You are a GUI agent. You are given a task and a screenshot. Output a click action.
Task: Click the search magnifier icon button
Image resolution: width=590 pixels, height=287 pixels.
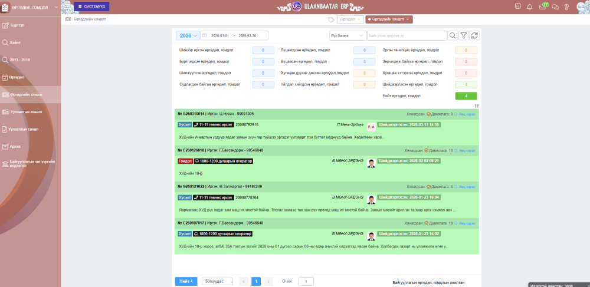click(453, 35)
